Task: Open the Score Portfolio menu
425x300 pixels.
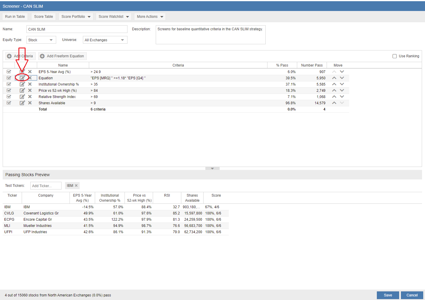Action: click(76, 17)
